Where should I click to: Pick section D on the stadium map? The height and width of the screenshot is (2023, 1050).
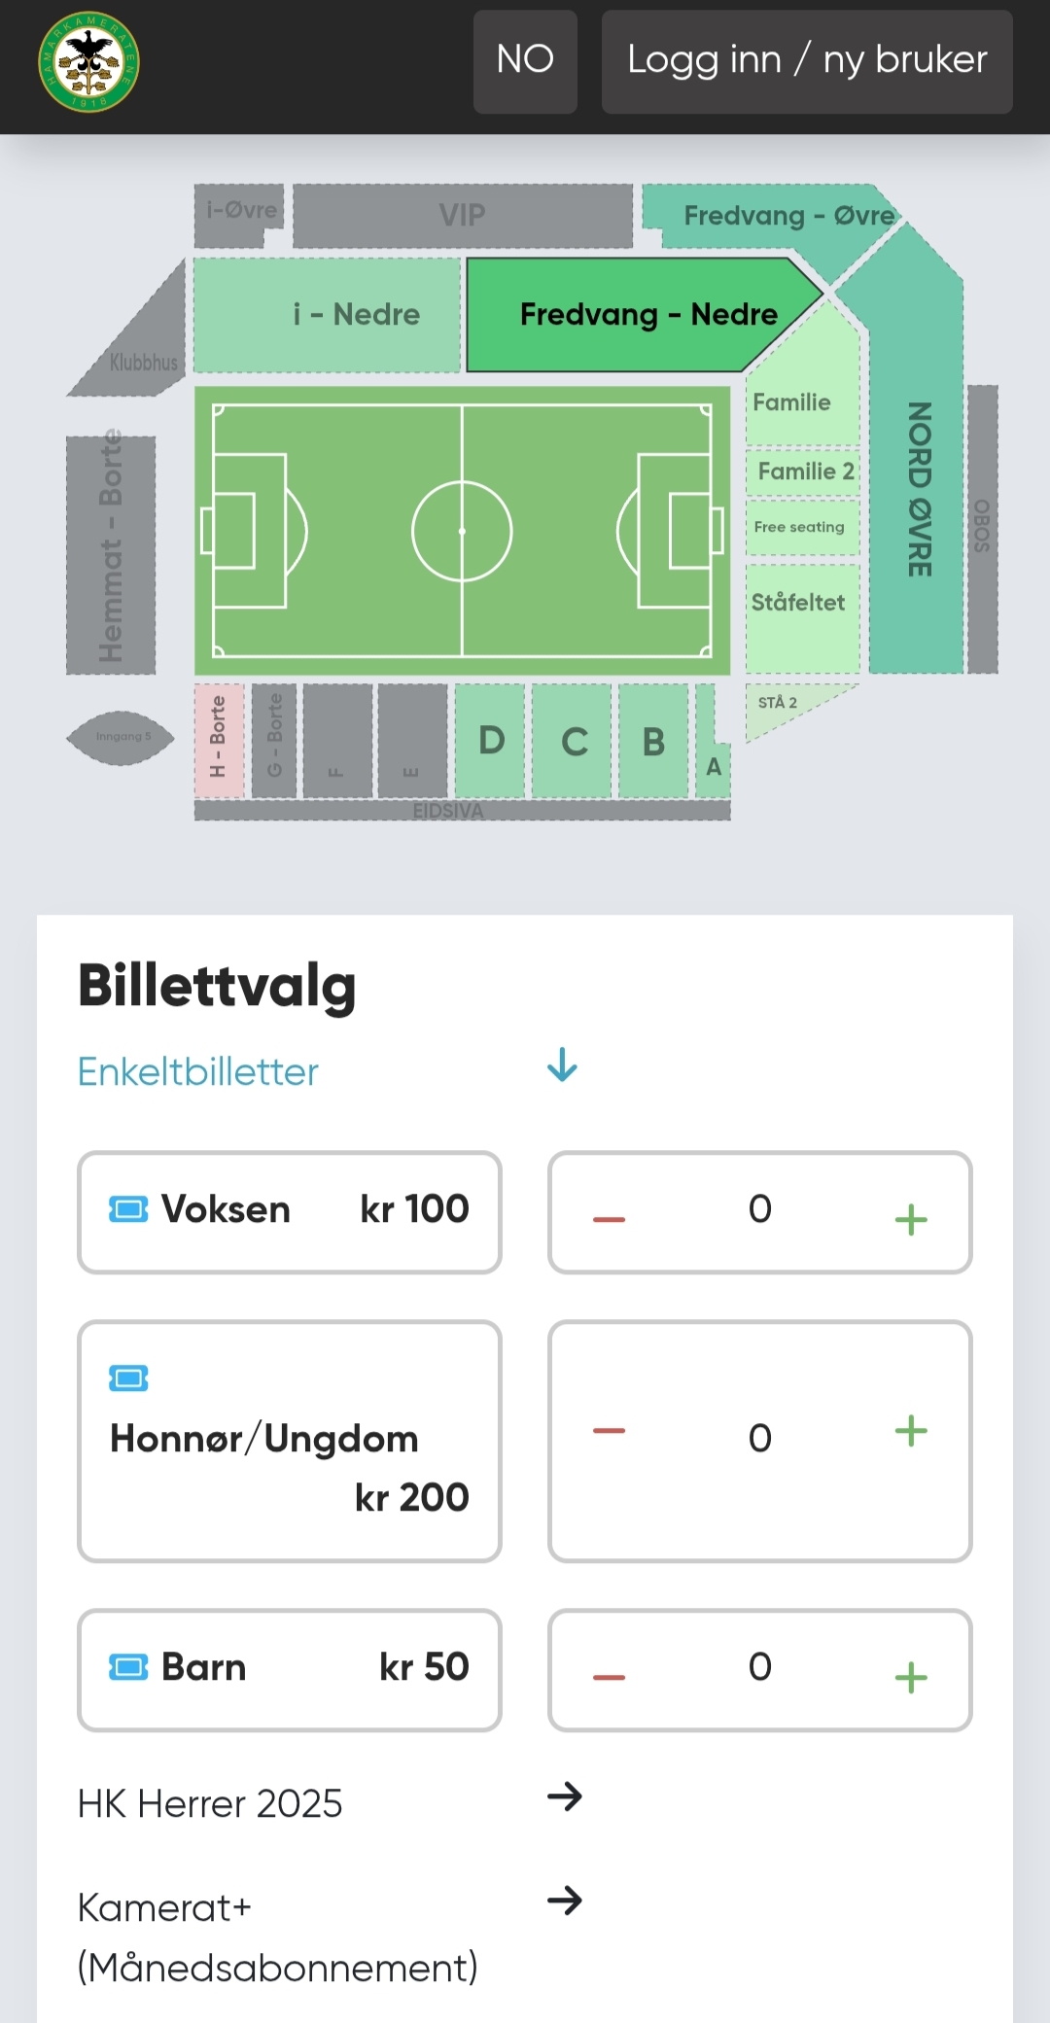(491, 741)
